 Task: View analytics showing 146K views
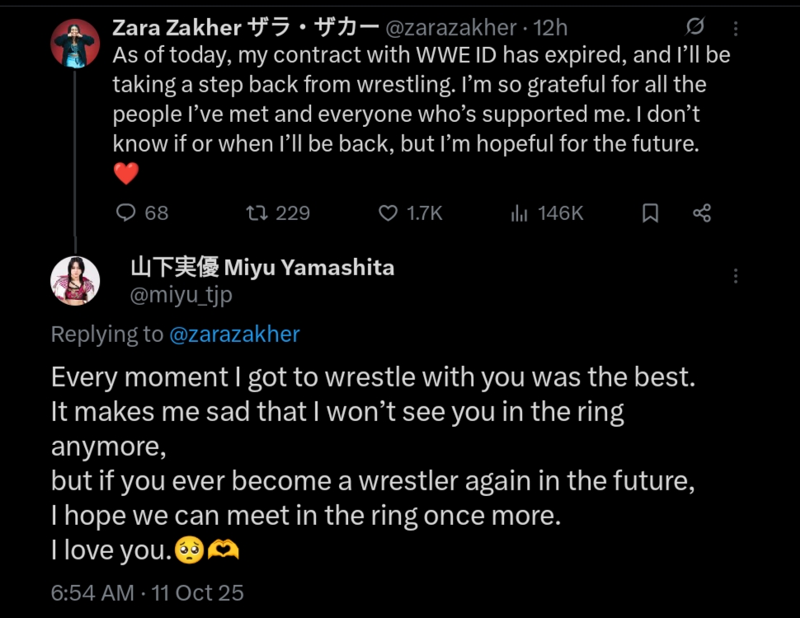[x=520, y=213]
